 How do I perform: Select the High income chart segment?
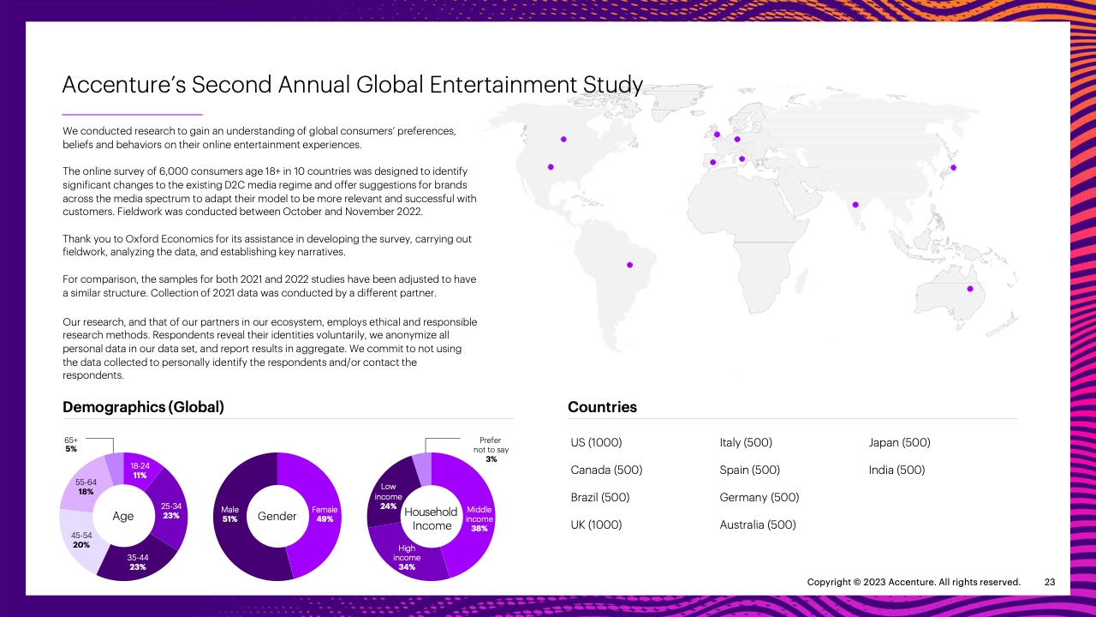[408, 557]
